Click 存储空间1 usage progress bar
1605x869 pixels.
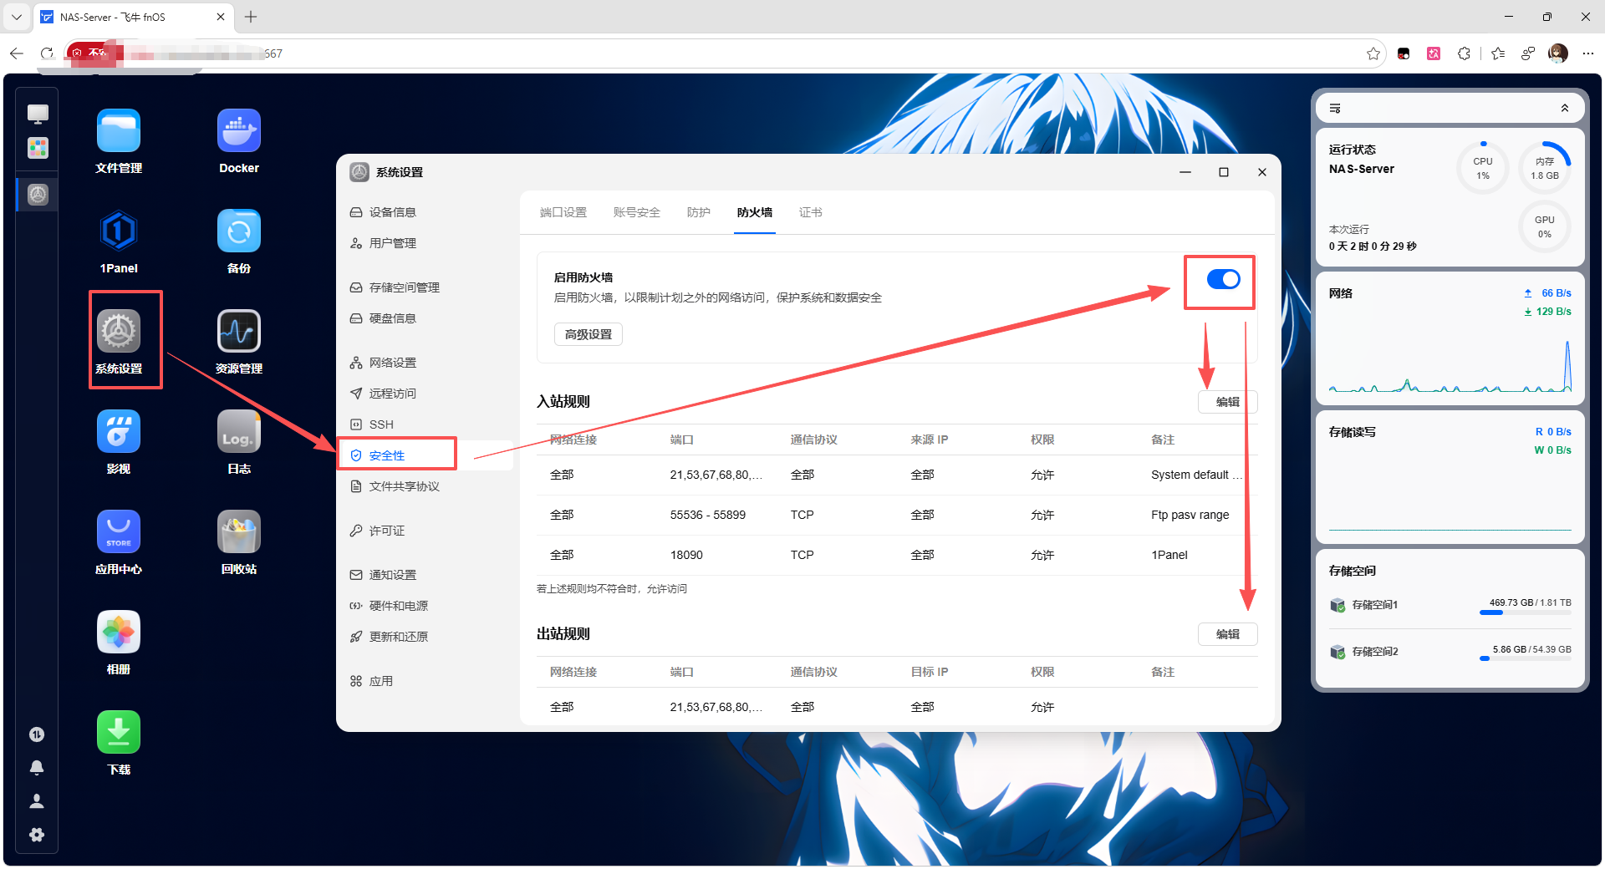1525,612
